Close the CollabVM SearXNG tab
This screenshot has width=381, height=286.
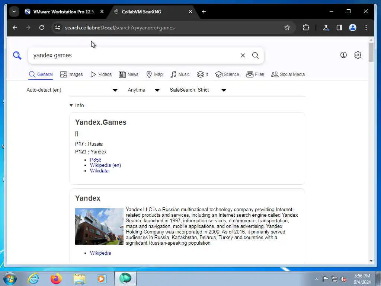click(x=190, y=12)
